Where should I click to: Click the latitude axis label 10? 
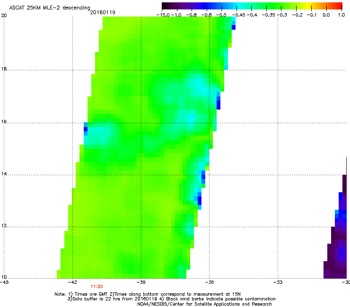(x=4, y=277)
